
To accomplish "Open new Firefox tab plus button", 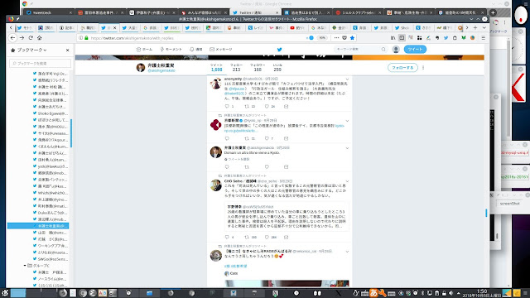I will pos(475,27).
